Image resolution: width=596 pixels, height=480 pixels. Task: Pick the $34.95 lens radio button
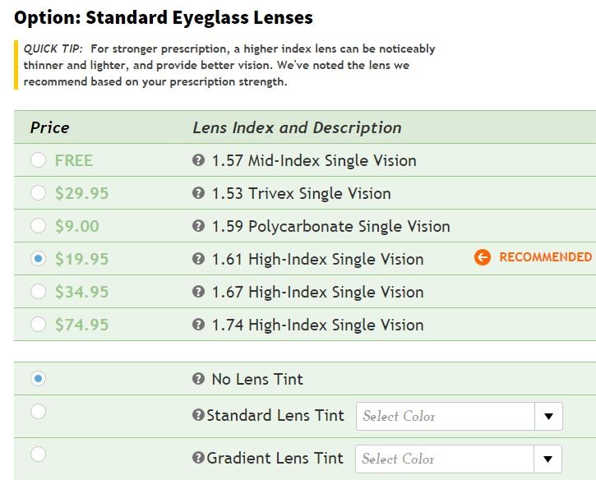38,292
